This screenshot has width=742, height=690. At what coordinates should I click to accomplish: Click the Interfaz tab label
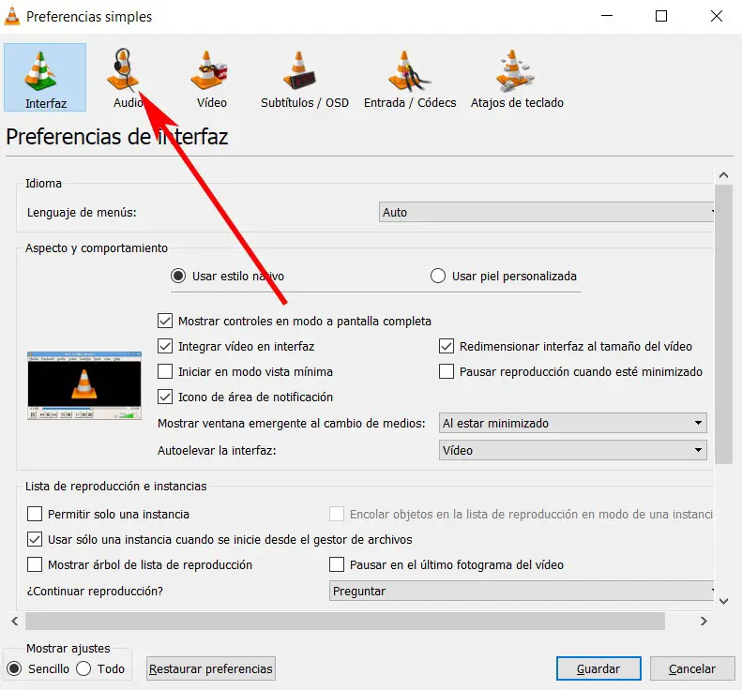click(x=46, y=103)
